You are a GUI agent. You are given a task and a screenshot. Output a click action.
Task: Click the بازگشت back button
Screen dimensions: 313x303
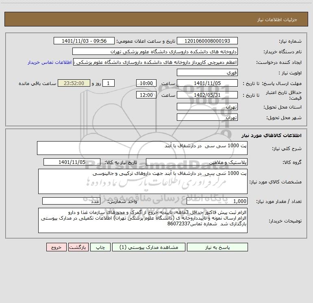[78, 247]
